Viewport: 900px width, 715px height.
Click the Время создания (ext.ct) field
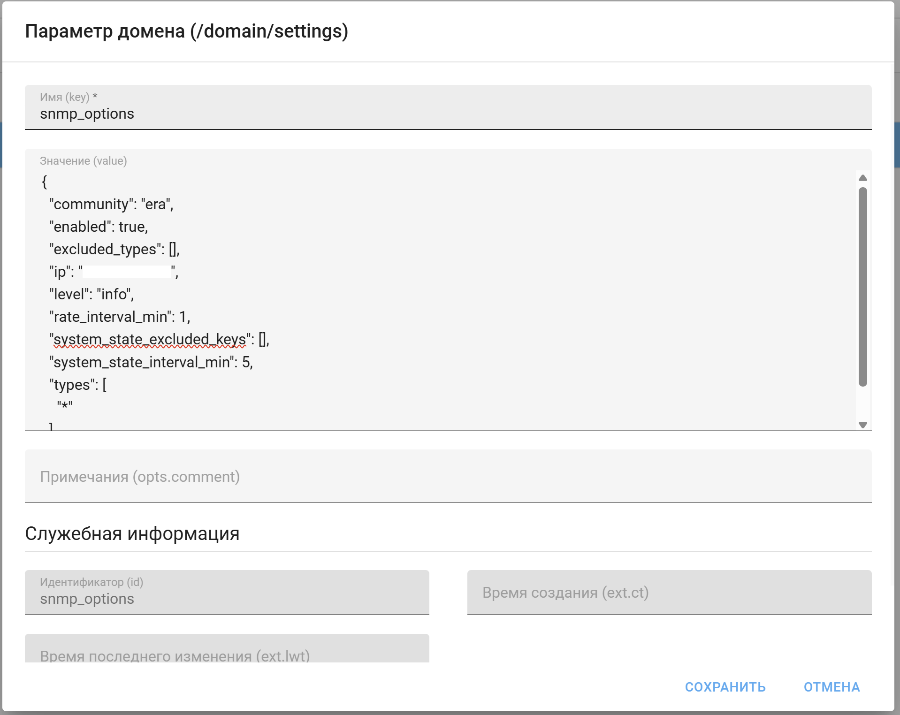pyautogui.click(x=669, y=593)
